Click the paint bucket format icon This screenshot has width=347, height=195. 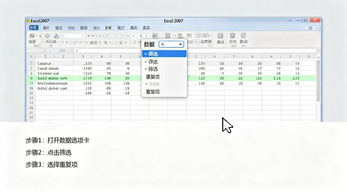tap(56, 36)
